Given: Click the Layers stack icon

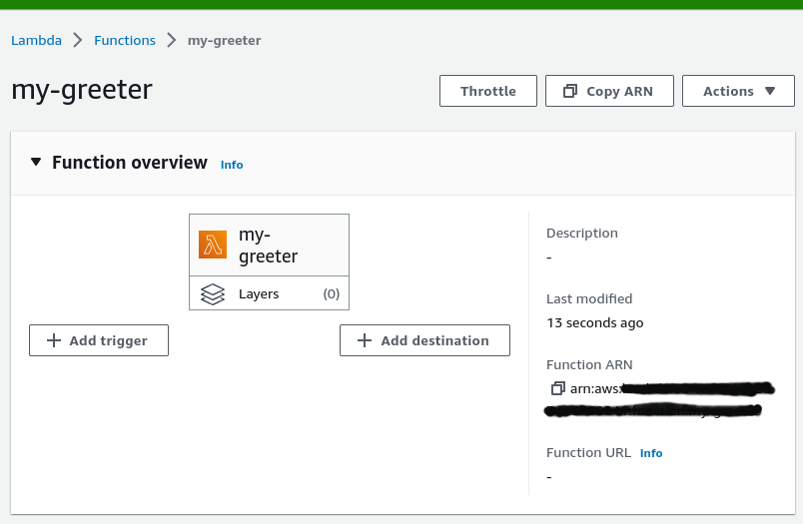Looking at the screenshot, I should pos(213,294).
